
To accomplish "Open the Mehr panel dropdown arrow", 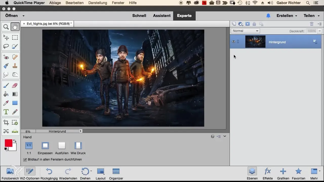I will tap(319, 171).
